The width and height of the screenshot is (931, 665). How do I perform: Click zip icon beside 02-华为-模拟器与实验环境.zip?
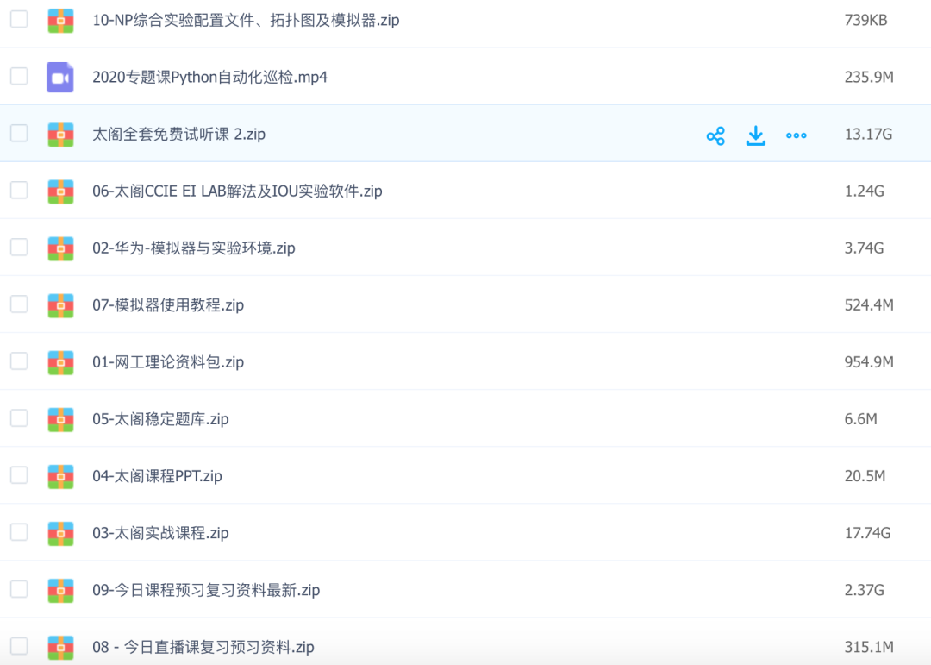[x=60, y=248]
